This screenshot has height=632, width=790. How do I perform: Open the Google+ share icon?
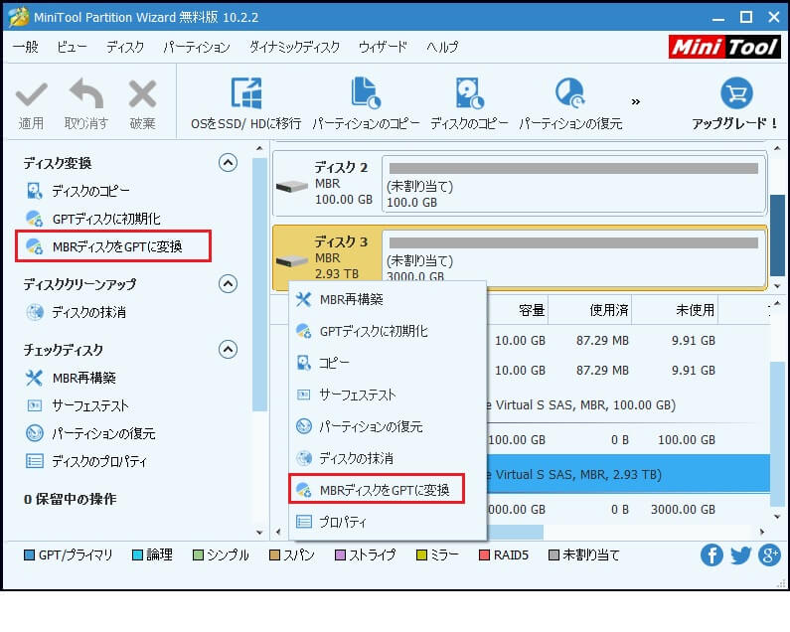pos(769,555)
